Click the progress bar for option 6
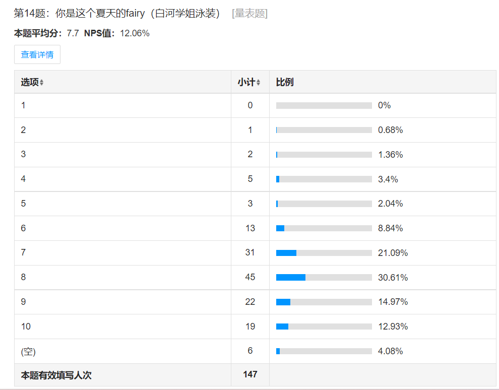The image size is (499, 390). (x=324, y=228)
